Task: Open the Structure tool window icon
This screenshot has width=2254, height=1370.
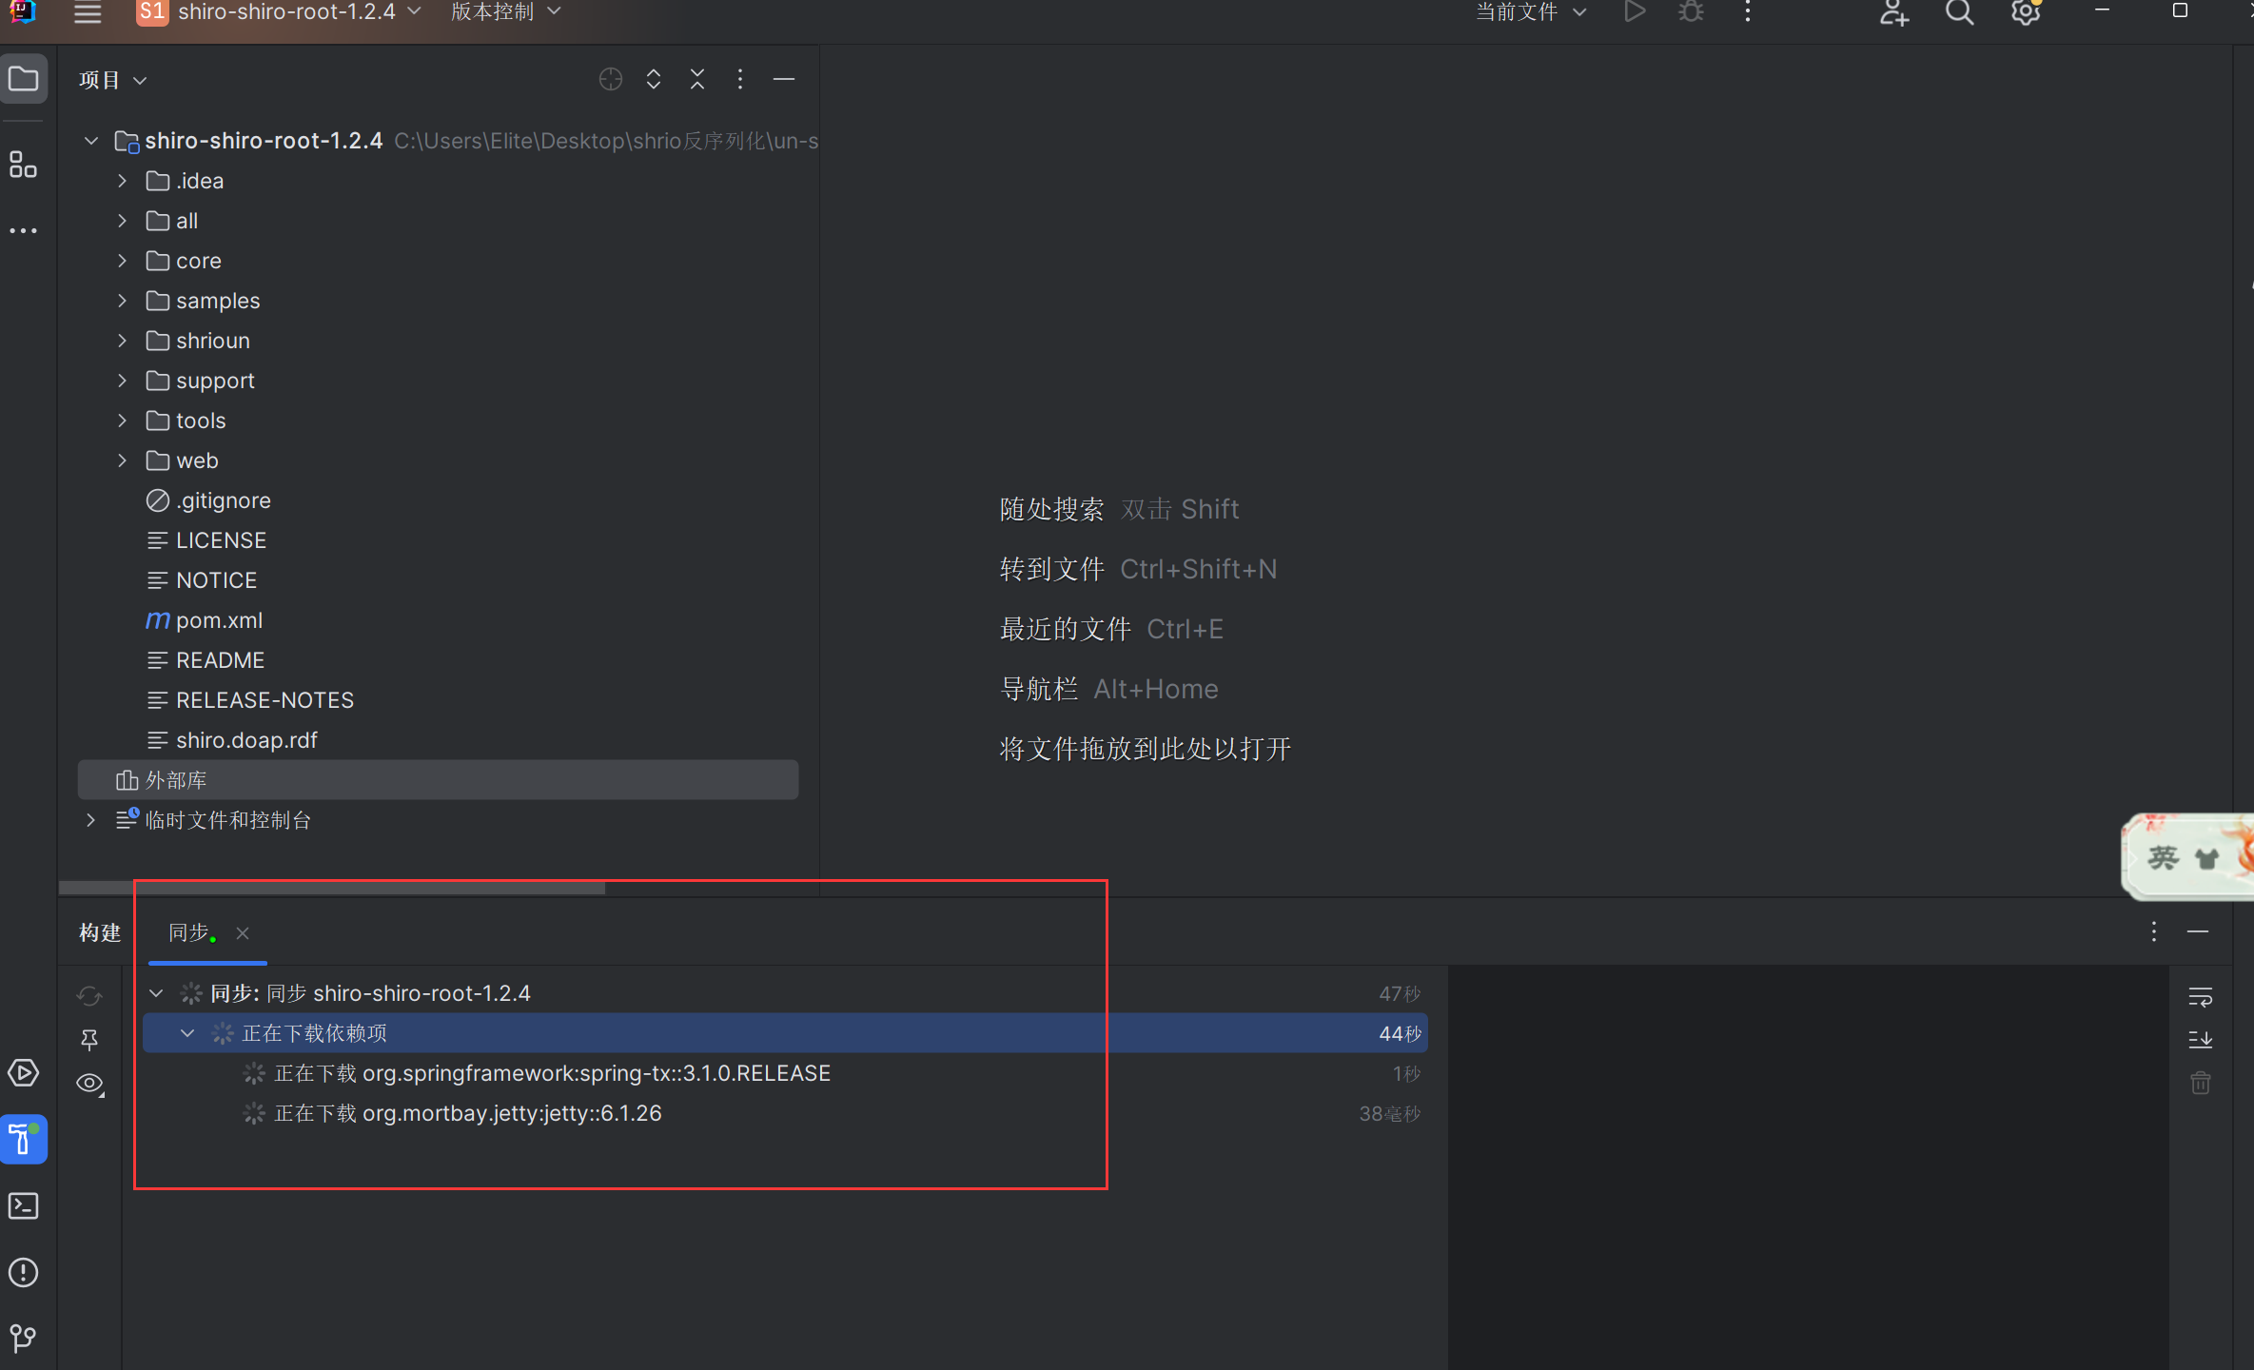Action: coord(23,165)
